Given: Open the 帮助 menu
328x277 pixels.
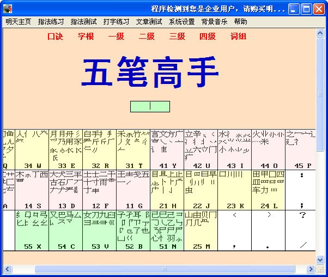Looking at the screenshot, I should click(x=241, y=22).
